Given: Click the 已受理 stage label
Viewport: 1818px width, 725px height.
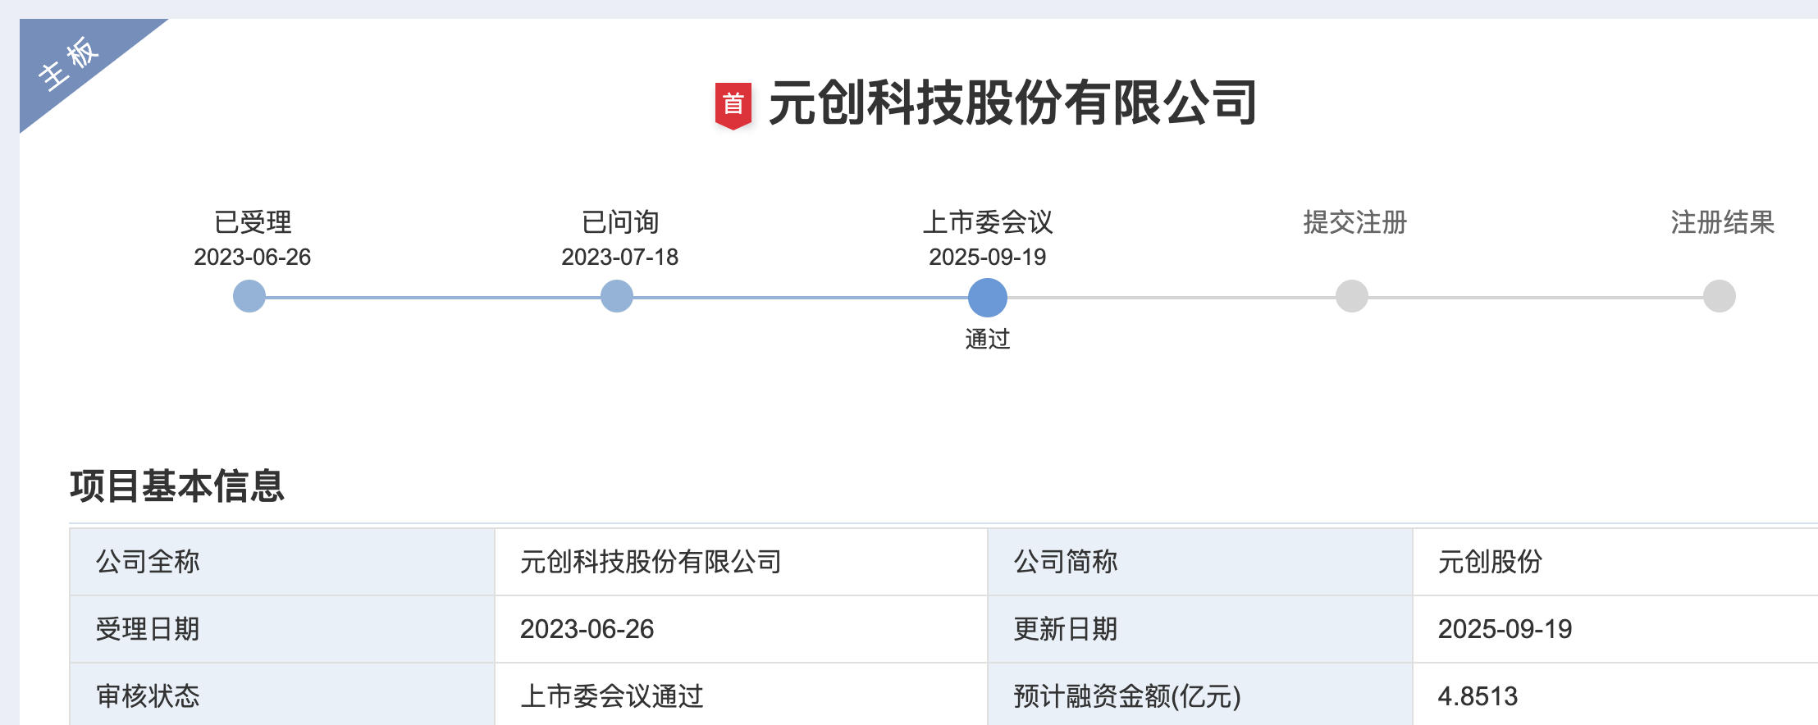Looking at the screenshot, I should click(253, 222).
